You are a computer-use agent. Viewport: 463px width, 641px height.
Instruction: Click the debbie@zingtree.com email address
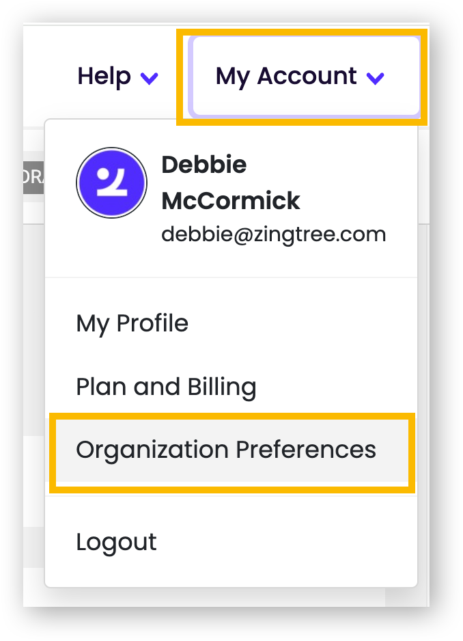coord(273,234)
